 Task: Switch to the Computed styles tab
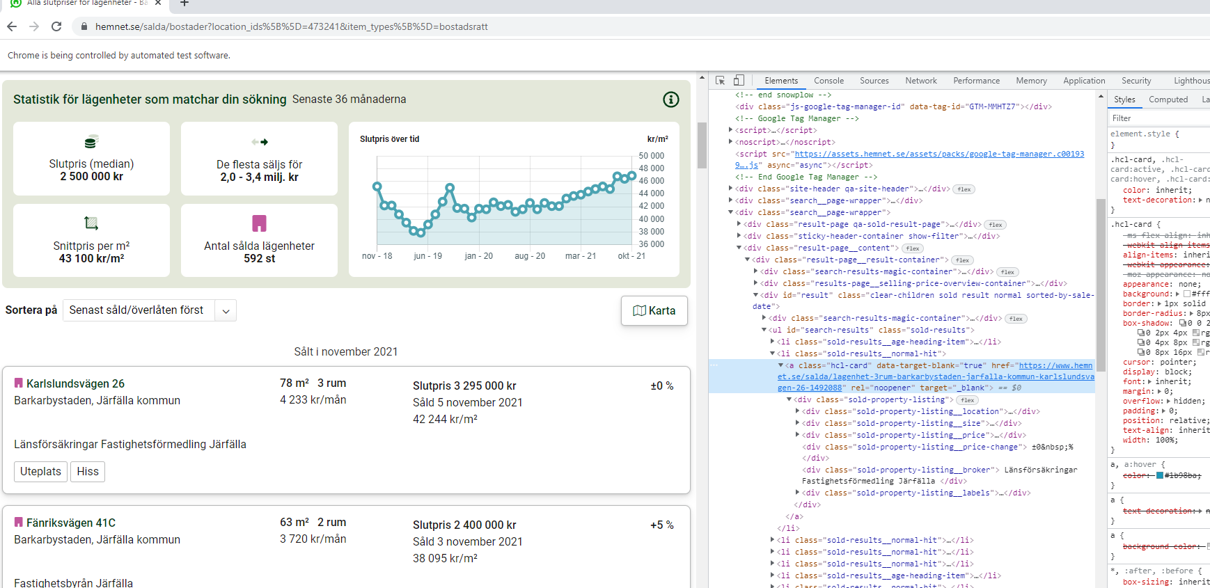[1168, 100]
